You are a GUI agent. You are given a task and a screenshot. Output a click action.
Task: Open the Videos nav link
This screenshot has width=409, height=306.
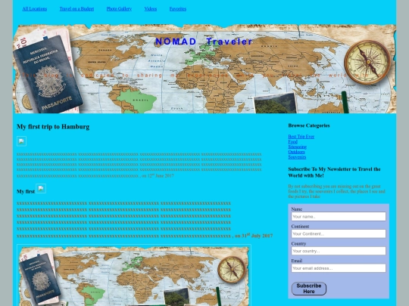click(151, 9)
